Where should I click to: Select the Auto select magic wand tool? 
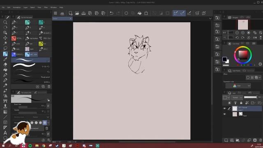point(5,43)
